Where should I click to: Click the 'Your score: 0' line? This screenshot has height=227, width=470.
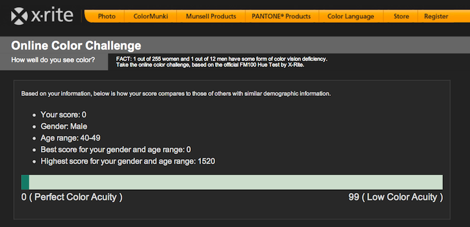pyautogui.click(x=63, y=115)
